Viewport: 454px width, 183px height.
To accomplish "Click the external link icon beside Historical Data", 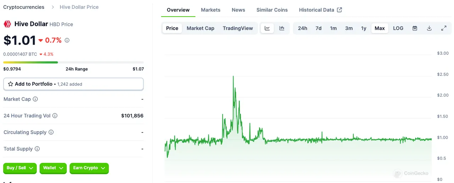I will [x=339, y=10].
